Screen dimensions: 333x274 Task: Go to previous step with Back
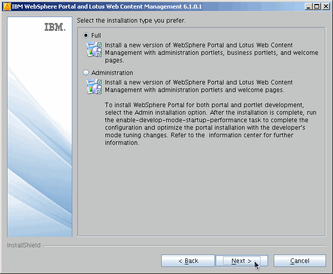tap(188, 261)
